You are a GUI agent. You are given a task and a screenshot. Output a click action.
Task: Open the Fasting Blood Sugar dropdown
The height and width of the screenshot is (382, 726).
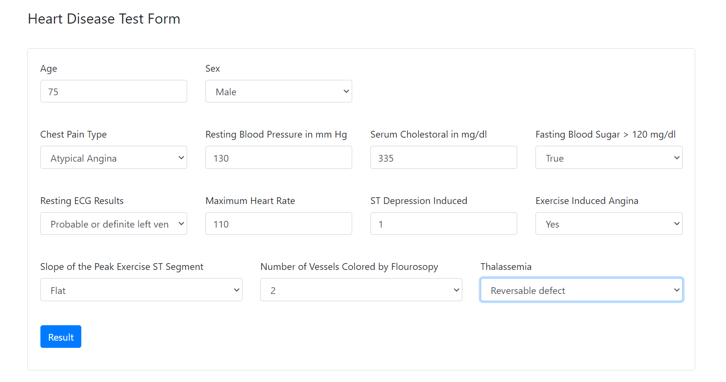[609, 158]
